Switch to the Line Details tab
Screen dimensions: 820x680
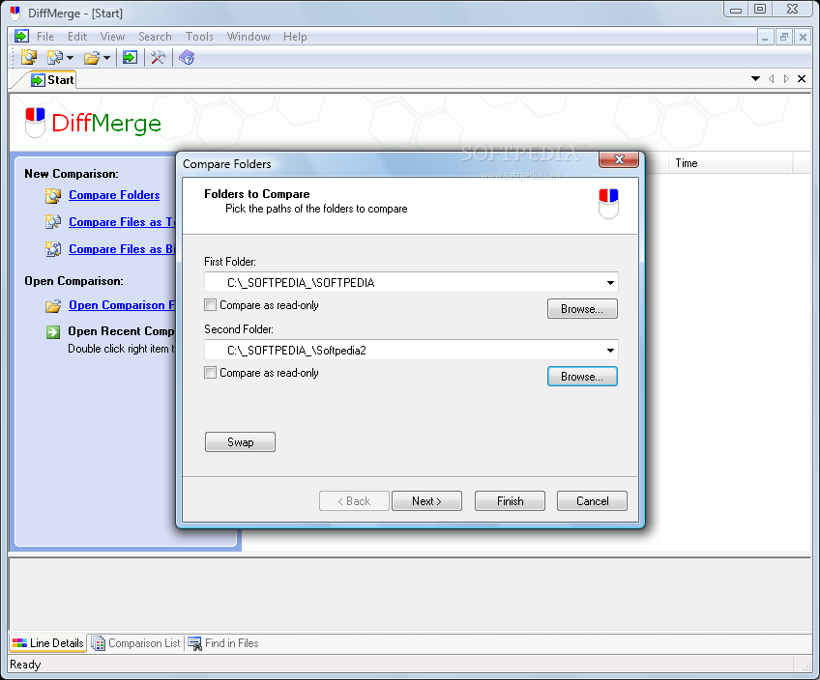pyautogui.click(x=48, y=643)
